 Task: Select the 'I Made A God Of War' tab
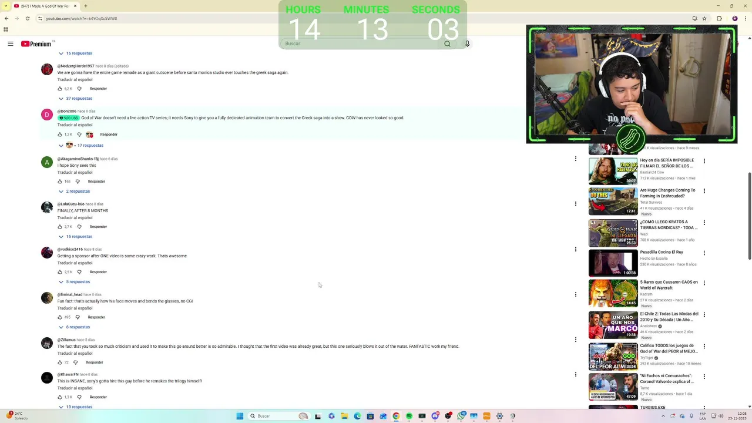pos(45,6)
